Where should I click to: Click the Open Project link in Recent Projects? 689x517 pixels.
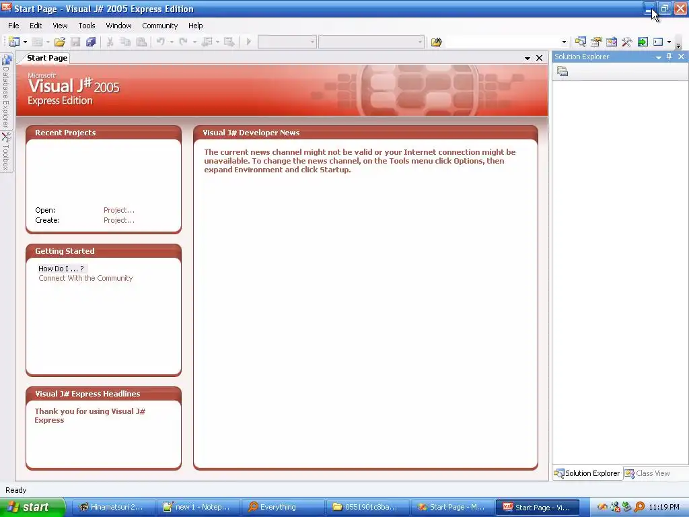point(119,210)
